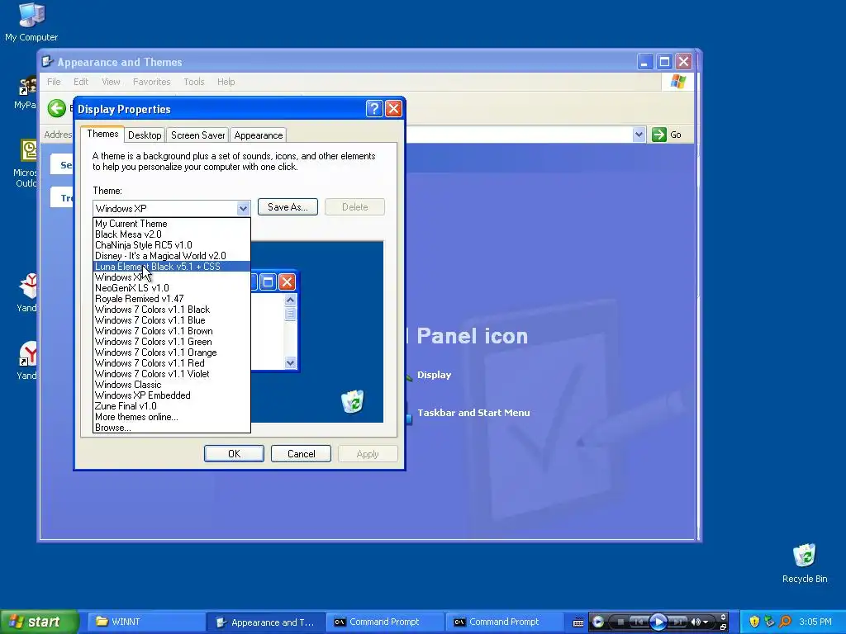Expand the address bar dropdown arrow

pyautogui.click(x=639, y=135)
